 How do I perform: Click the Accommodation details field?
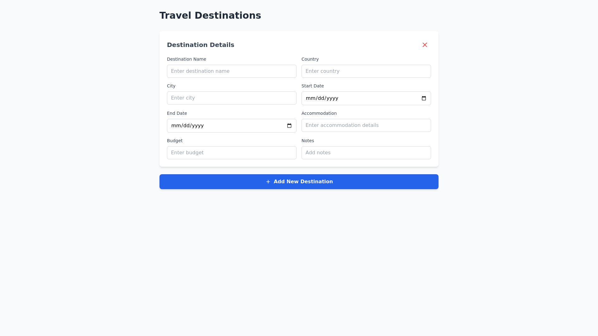366,125
